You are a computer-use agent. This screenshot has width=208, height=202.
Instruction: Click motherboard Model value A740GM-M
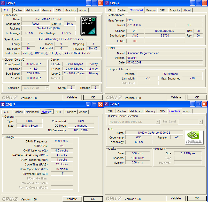[151, 25]
